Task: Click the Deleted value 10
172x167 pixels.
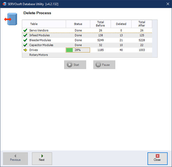Action: click(x=121, y=45)
